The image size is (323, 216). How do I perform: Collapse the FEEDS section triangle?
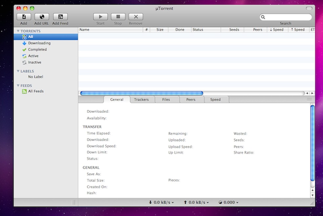coord(18,86)
